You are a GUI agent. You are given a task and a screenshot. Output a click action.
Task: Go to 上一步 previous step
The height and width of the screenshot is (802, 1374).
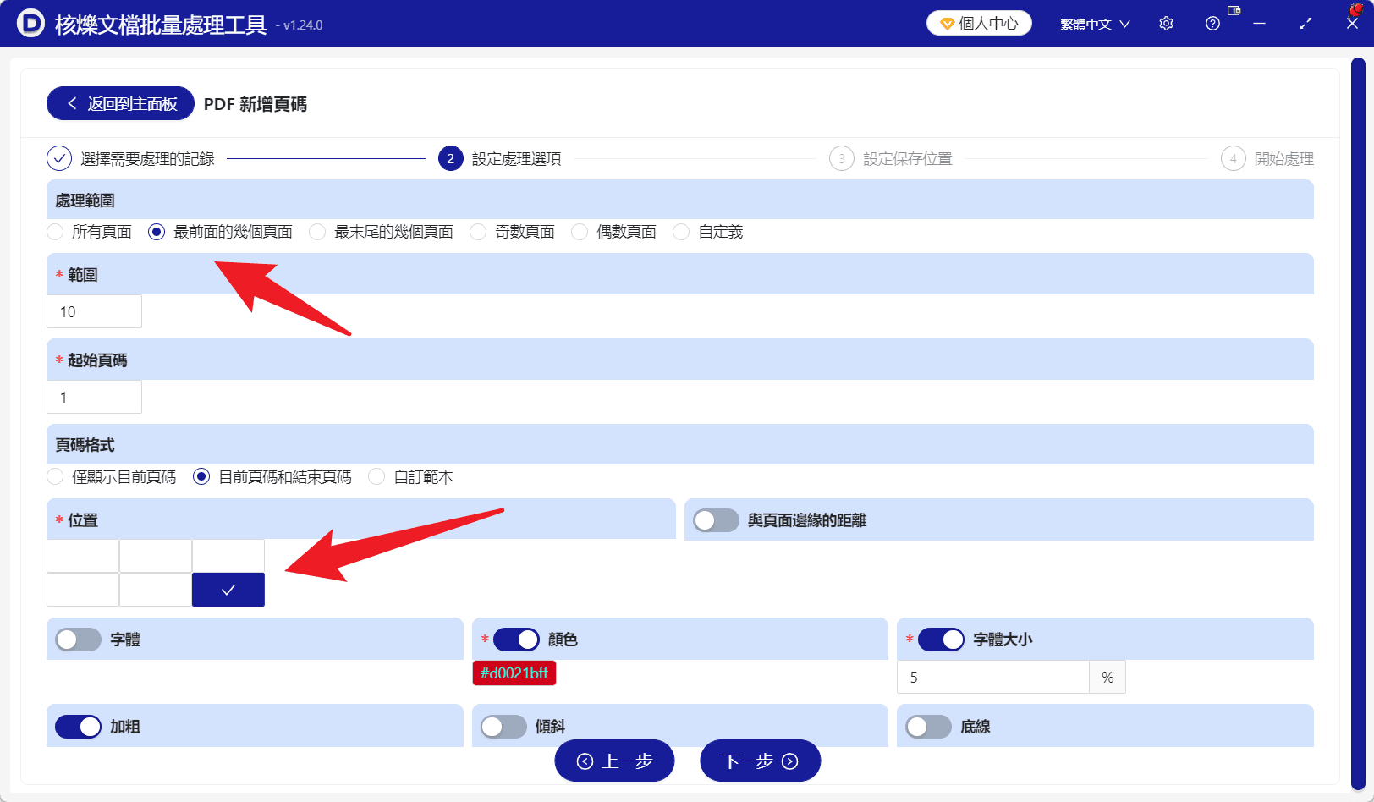pos(614,761)
